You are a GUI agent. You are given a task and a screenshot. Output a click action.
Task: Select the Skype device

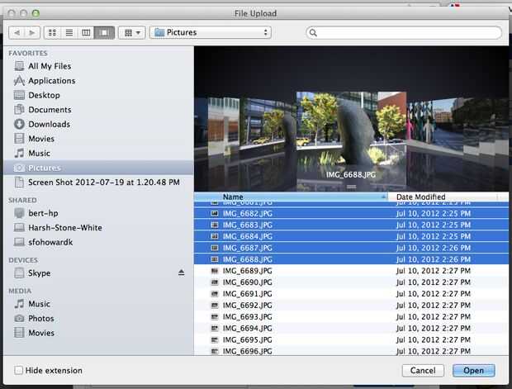pyautogui.click(x=98, y=273)
